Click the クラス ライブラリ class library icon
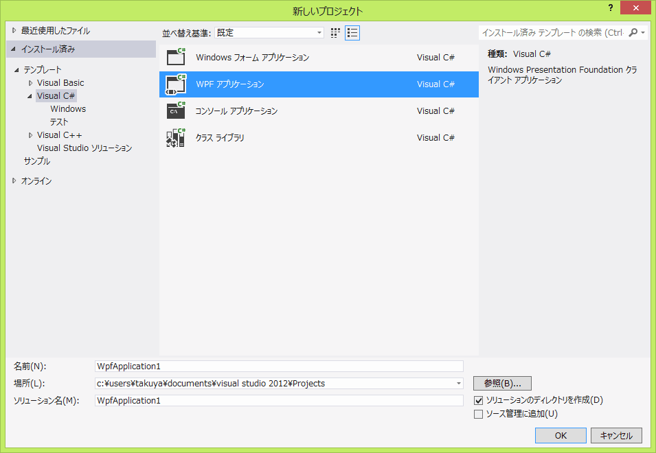 click(176, 138)
